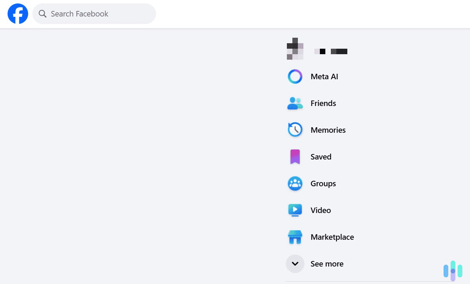
Task: Click your profile picture thumbnail
Action: tap(295, 49)
